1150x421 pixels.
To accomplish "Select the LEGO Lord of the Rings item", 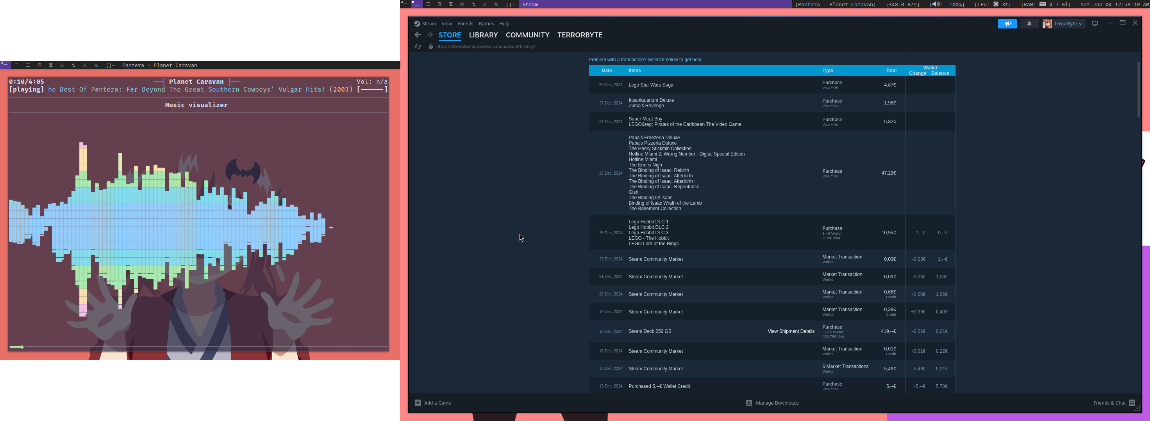I will click(x=653, y=244).
